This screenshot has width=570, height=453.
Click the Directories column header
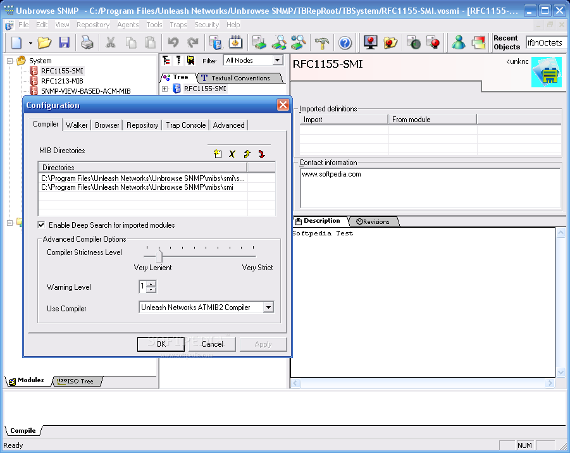click(x=142, y=167)
